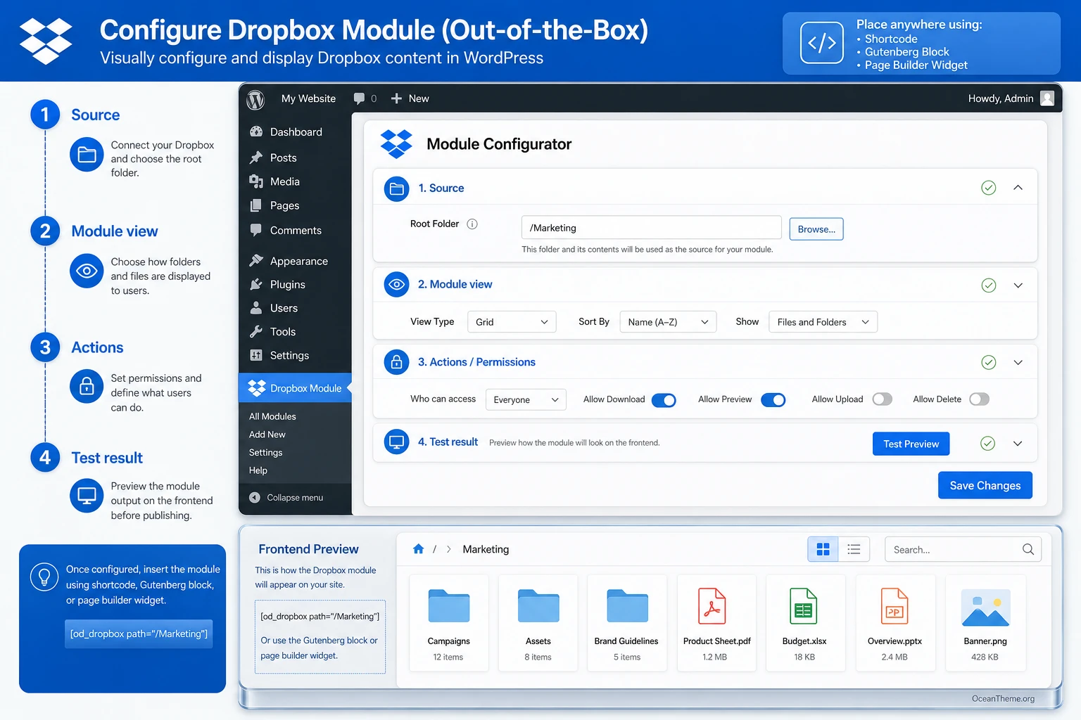Open All Modules submenu link
The width and height of the screenshot is (1081, 720).
[x=272, y=416]
